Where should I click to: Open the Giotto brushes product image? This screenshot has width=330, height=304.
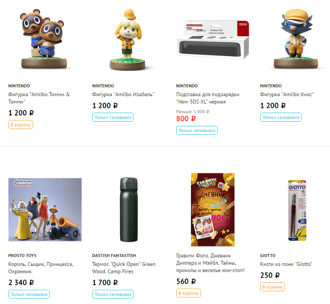(297, 210)
